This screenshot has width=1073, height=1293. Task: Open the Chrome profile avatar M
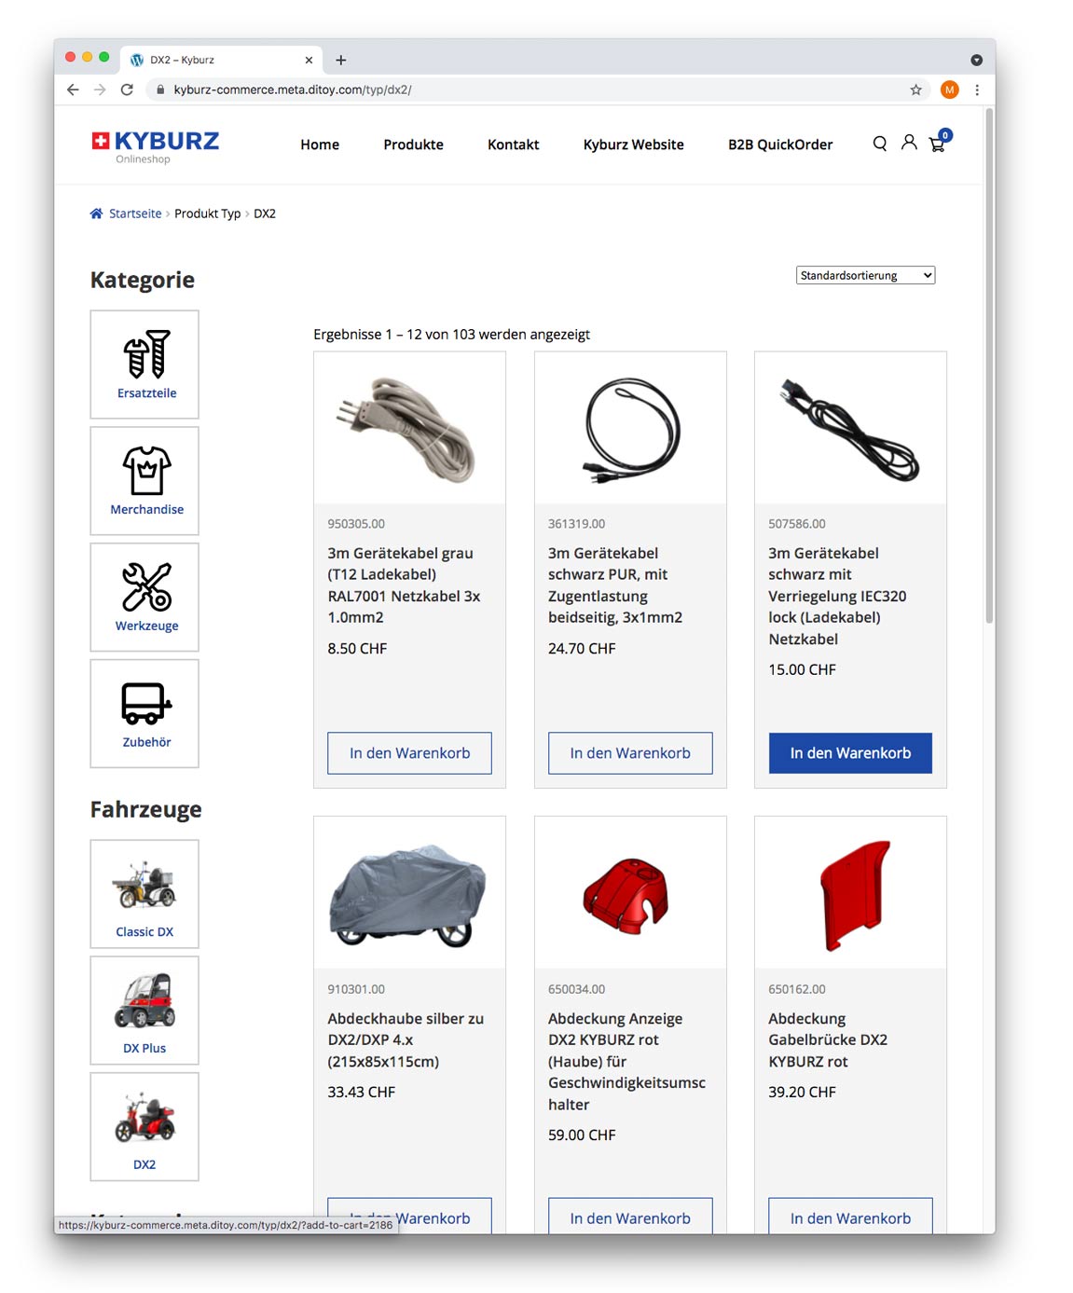949,89
